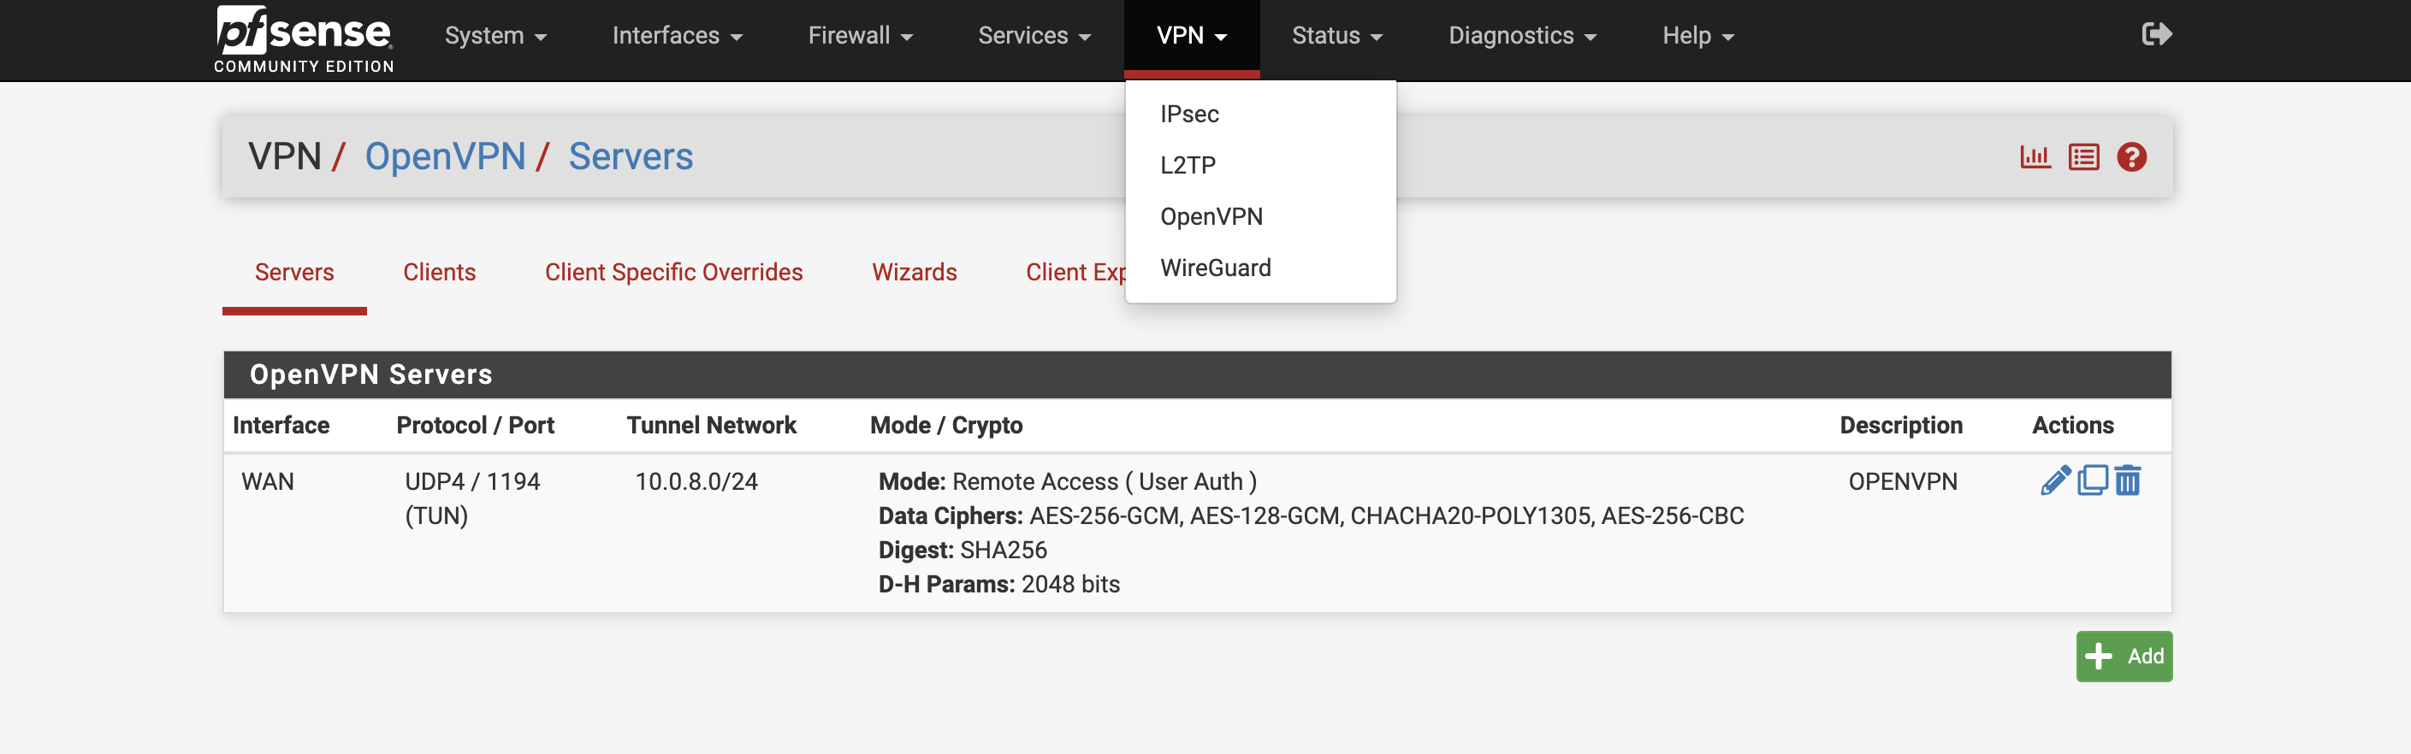Click the pfSense logo

pos(303,39)
